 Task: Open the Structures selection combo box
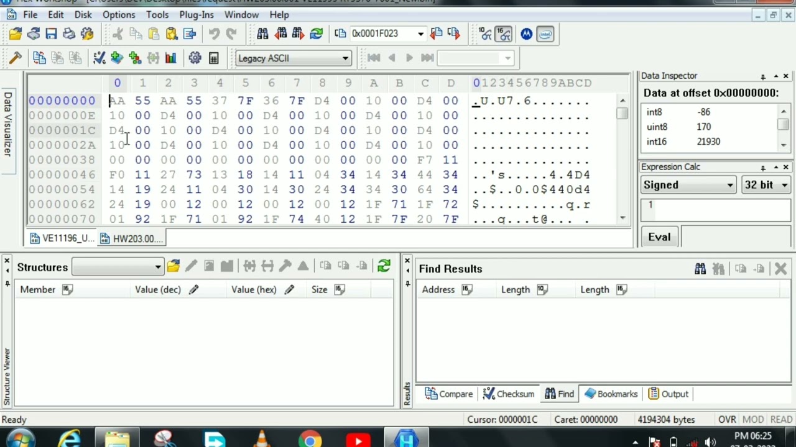118,268
